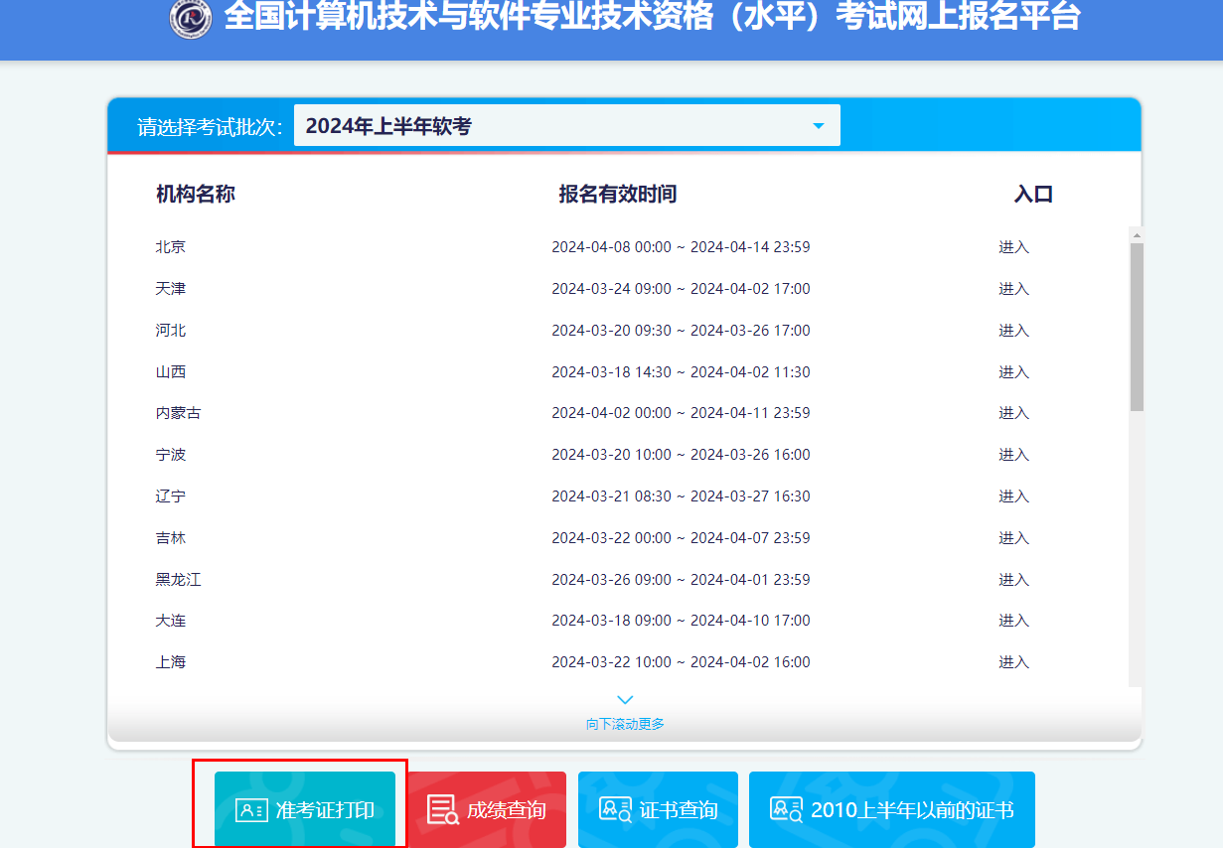Open the exam batch dropdown arrow

819,126
